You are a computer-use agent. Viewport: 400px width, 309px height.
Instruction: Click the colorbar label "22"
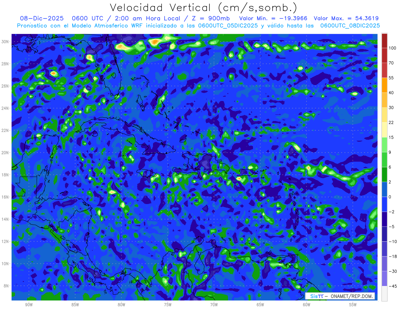point(392,122)
